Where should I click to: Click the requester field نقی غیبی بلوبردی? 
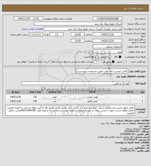tap(83, 29)
